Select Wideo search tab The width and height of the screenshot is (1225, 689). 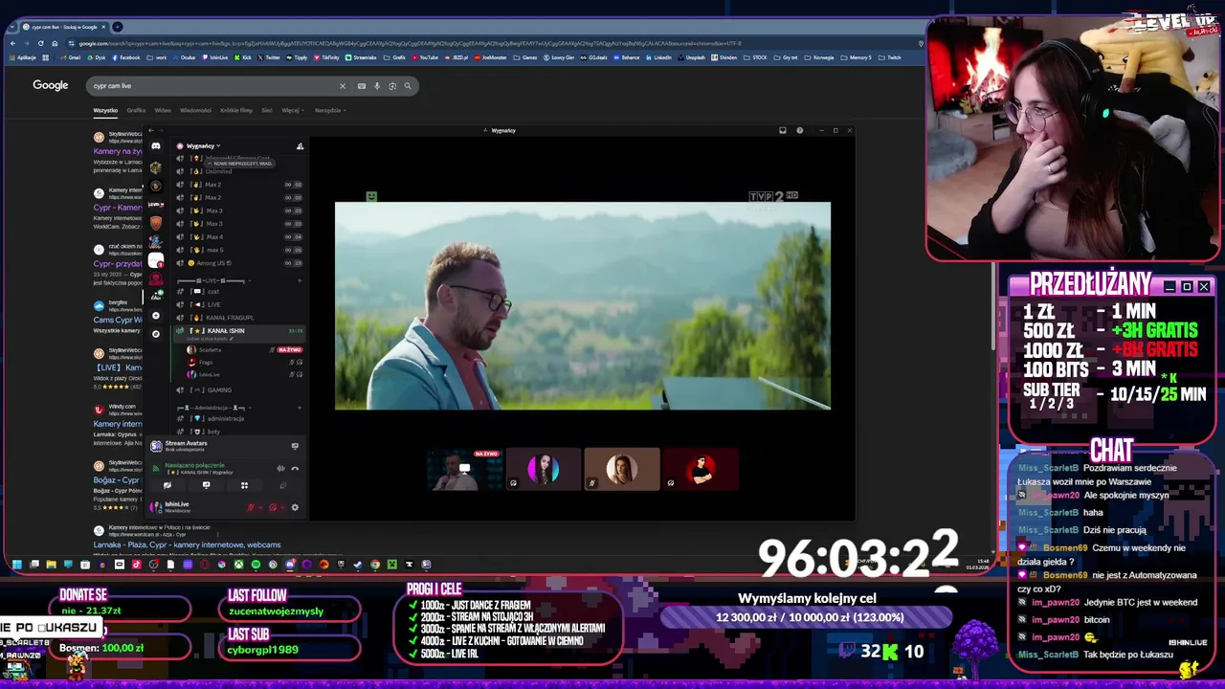pos(163,110)
